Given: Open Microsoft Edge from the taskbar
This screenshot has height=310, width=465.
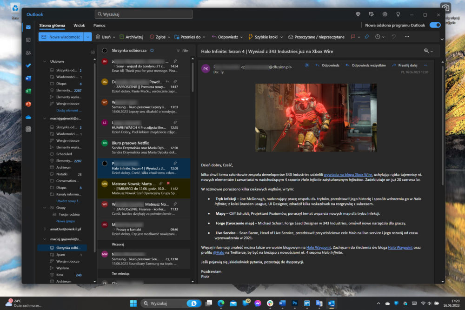Looking at the screenshot, I should tap(221, 303).
